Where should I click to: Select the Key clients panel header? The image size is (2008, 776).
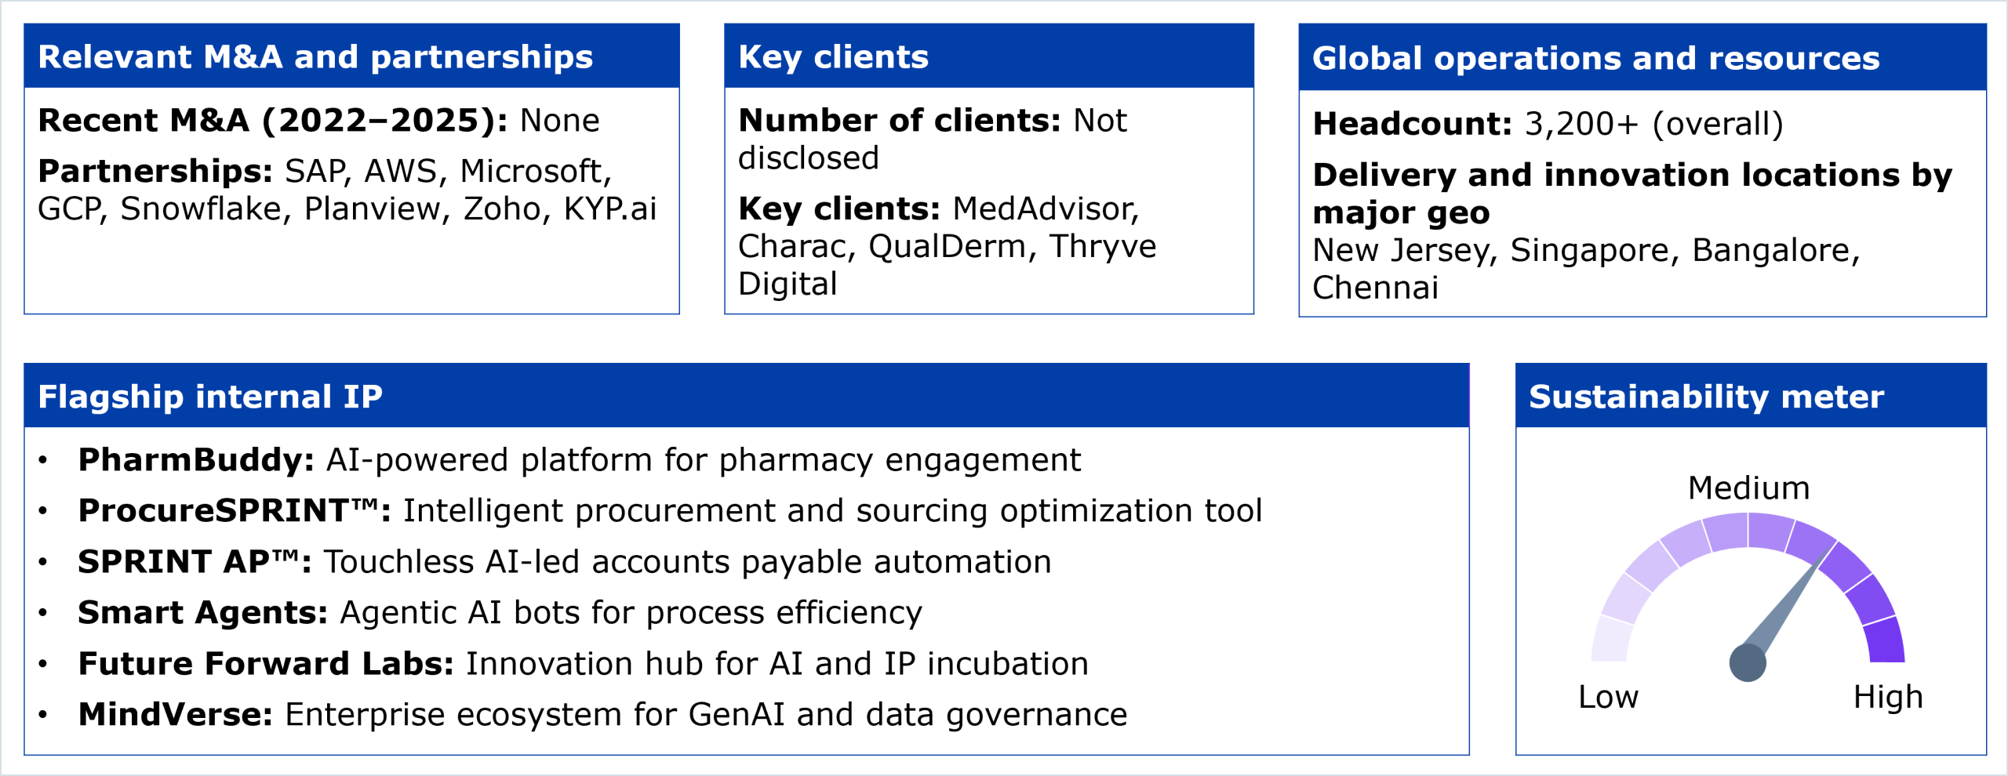pyautogui.click(x=833, y=57)
